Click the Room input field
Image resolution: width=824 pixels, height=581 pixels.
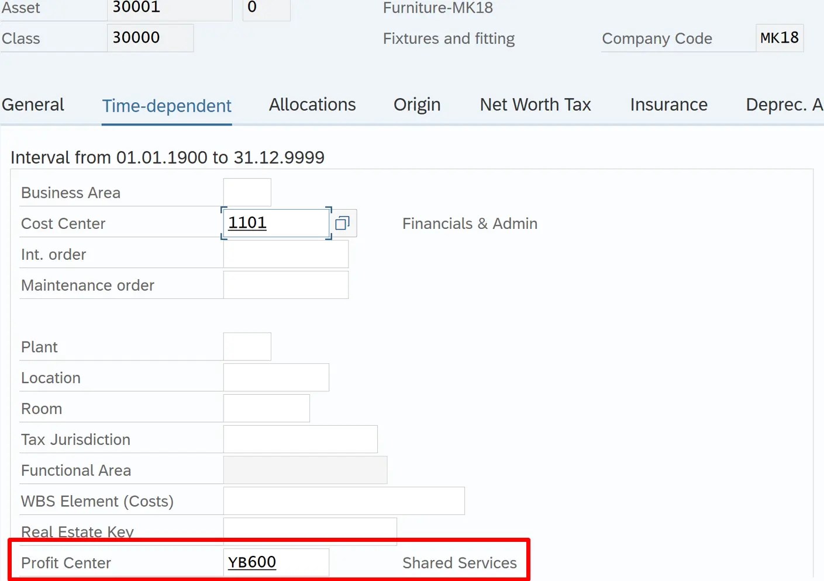point(265,408)
